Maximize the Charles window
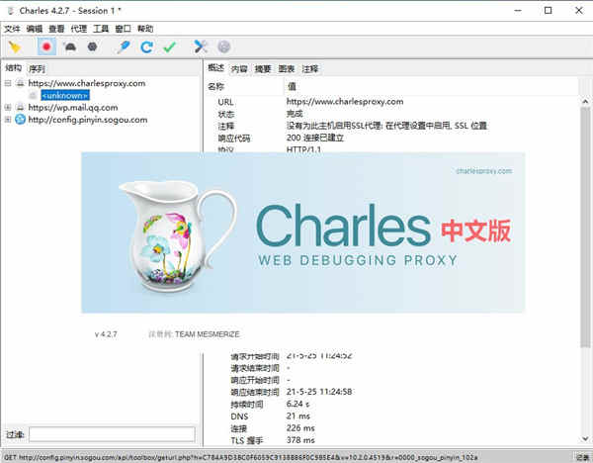 click(x=548, y=11)
